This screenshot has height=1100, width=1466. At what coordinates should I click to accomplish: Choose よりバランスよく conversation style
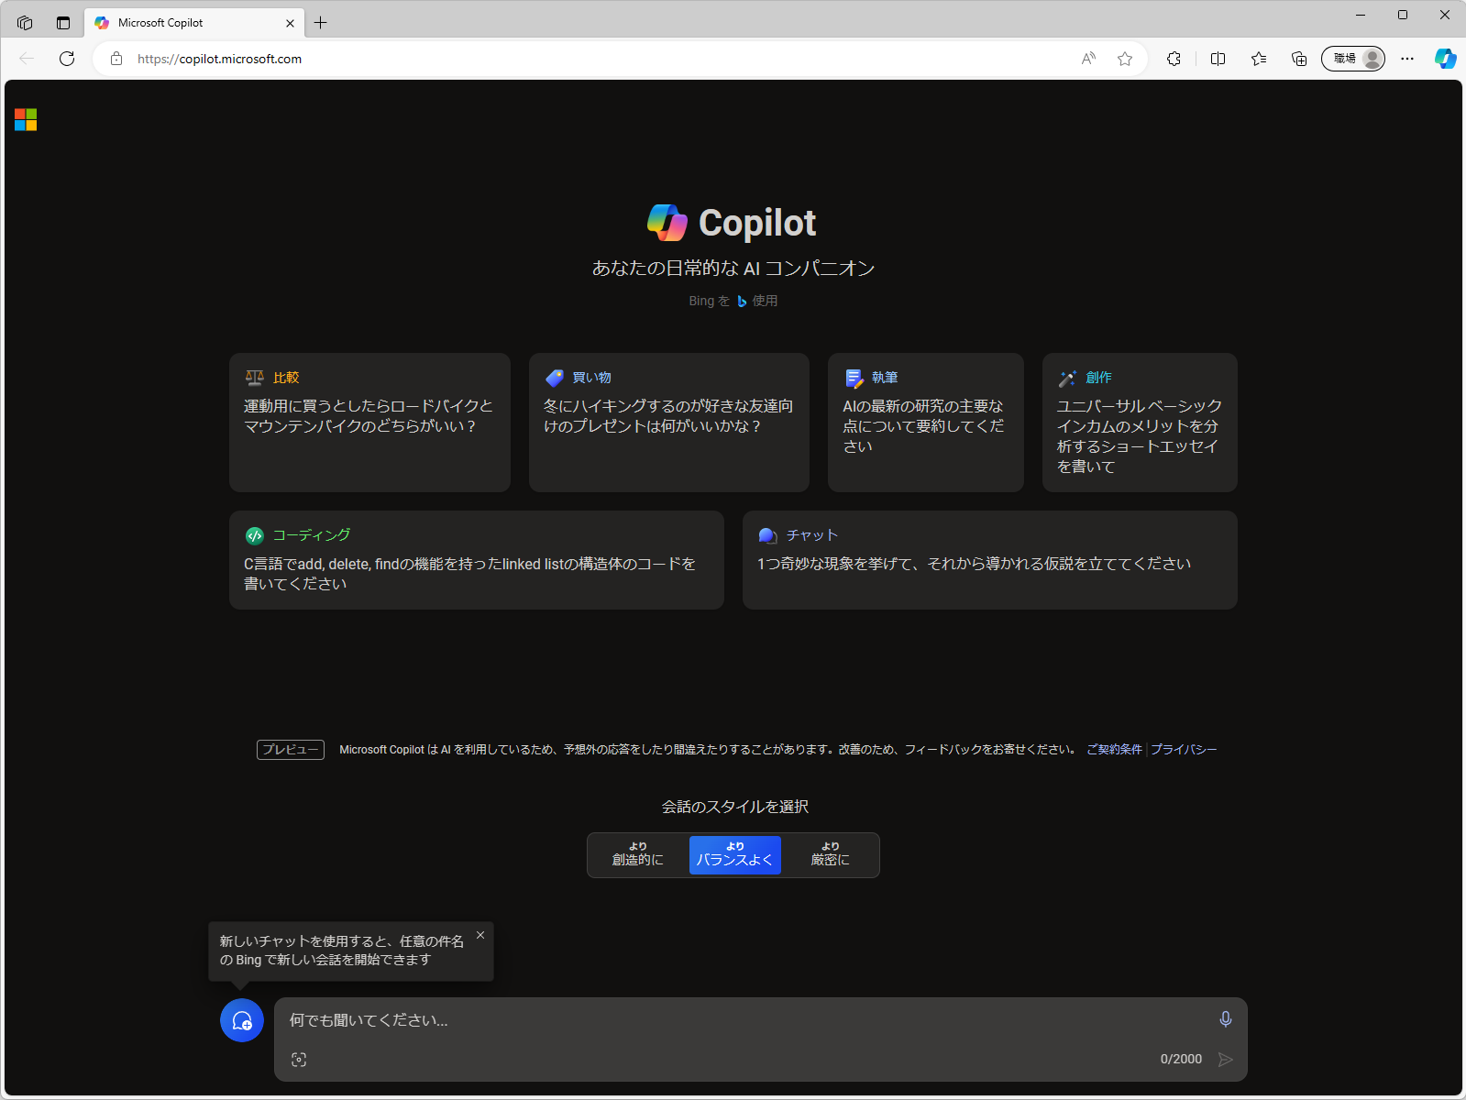point(735,854)
